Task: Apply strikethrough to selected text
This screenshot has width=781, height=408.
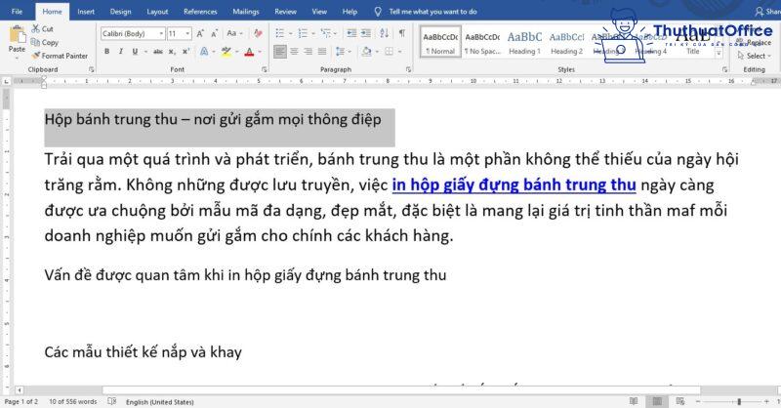Action: [158, 52]
